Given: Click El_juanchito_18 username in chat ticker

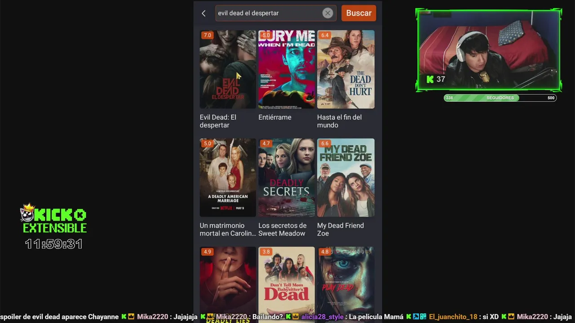Looking at the screenshot, I should click(453, 317).
